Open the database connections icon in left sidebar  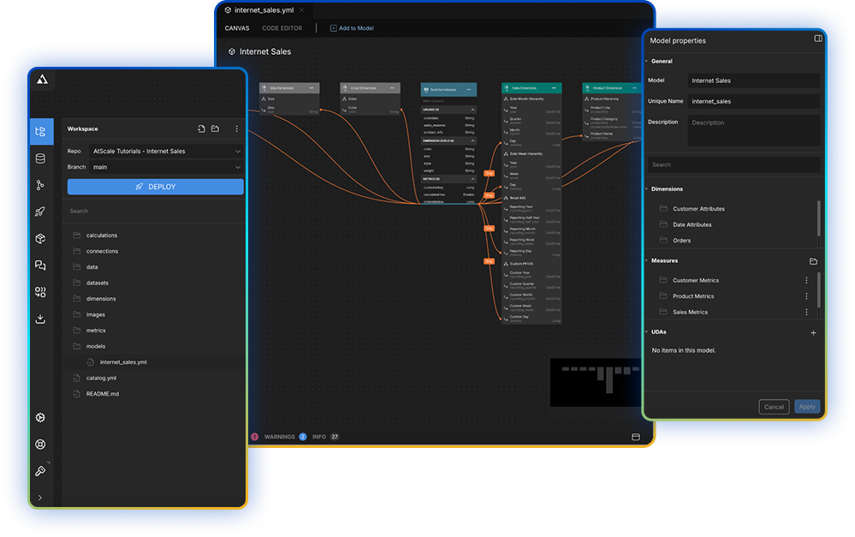[40, 158]
